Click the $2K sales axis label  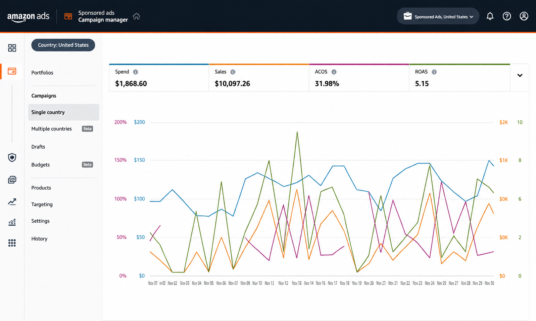point(504,122)
